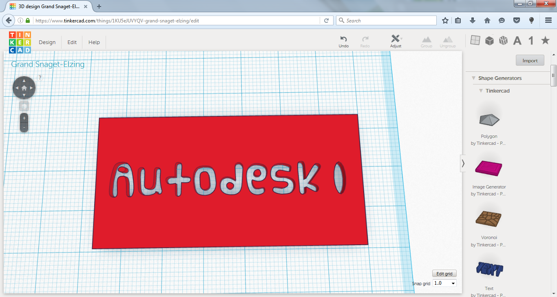The height and width of the screenshot is (297, 557).
Task: Click the Edit grid button
Action: pos(444,273)
